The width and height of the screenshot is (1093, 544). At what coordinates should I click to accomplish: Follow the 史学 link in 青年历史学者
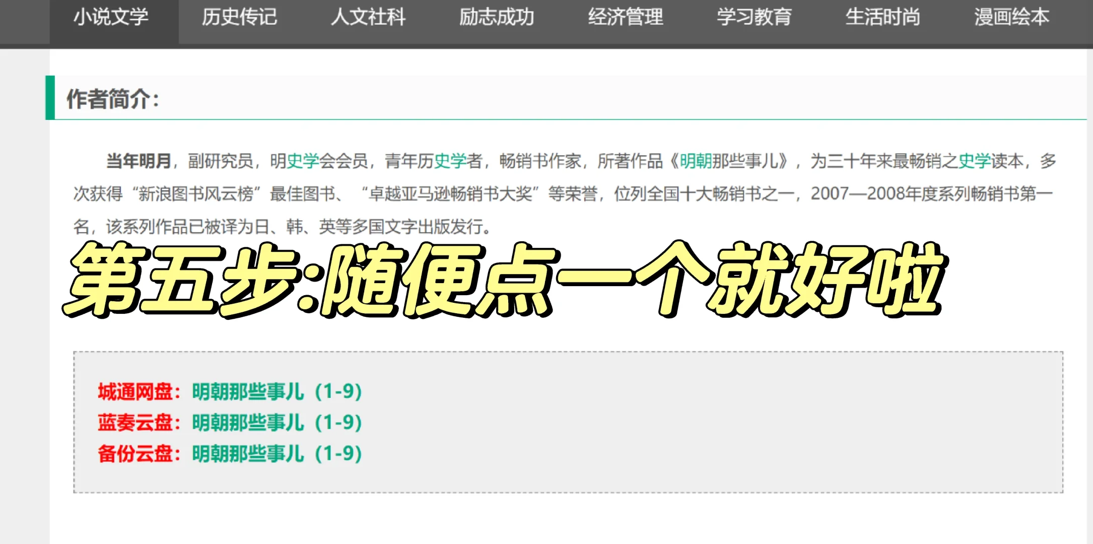(x=450, y=161)
